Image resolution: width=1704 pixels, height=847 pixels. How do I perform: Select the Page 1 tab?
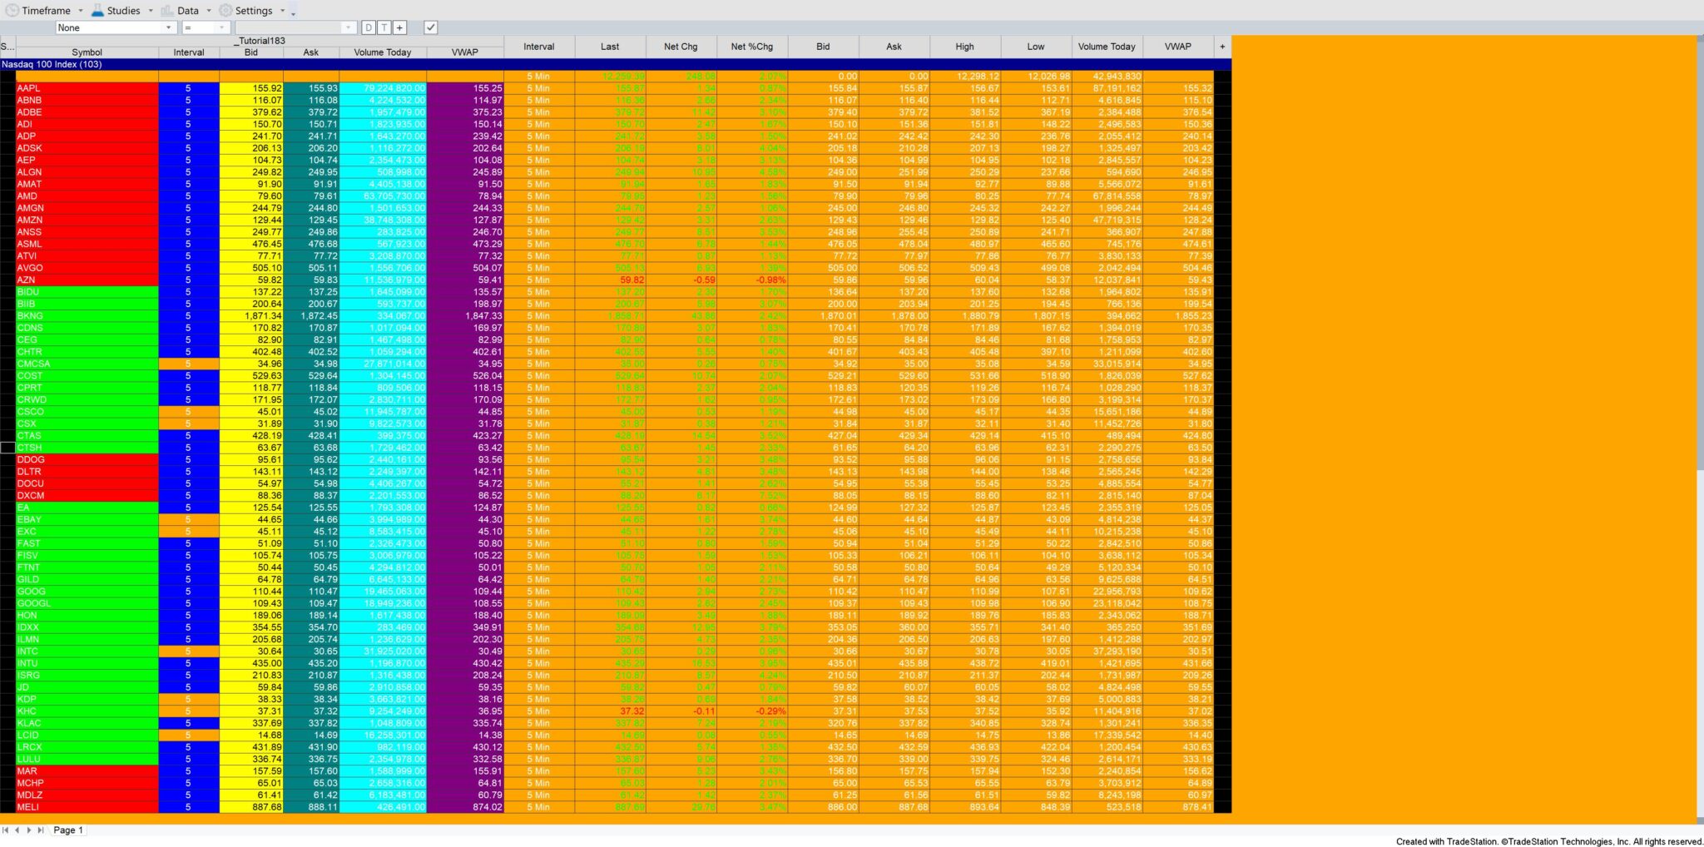[68, 830]
